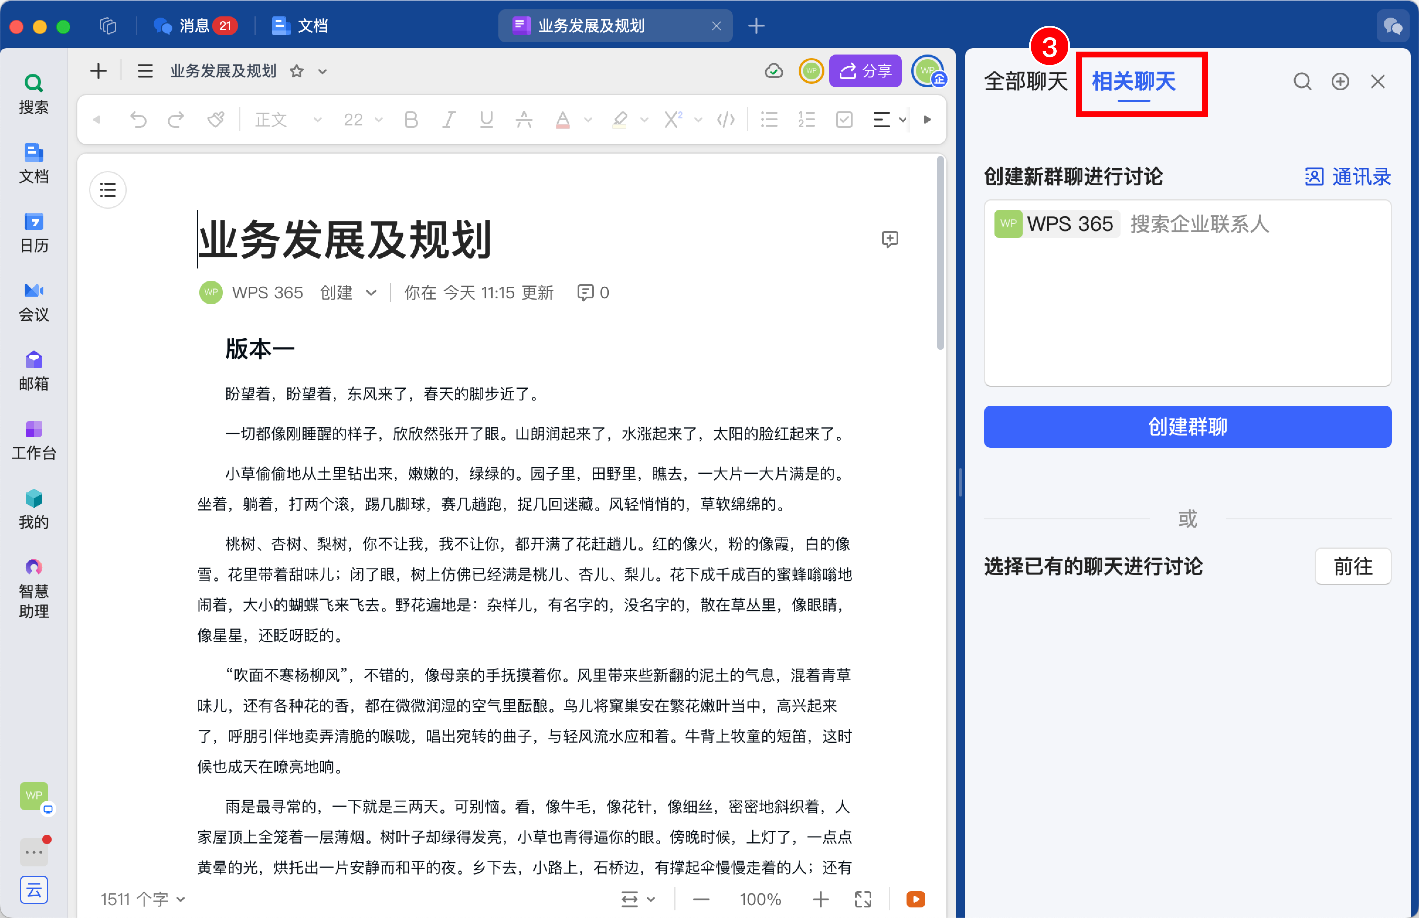The height and width of the screenshot is (918, 1419).
Task: Click the Share (分享) button
Action: pos(865,71)
